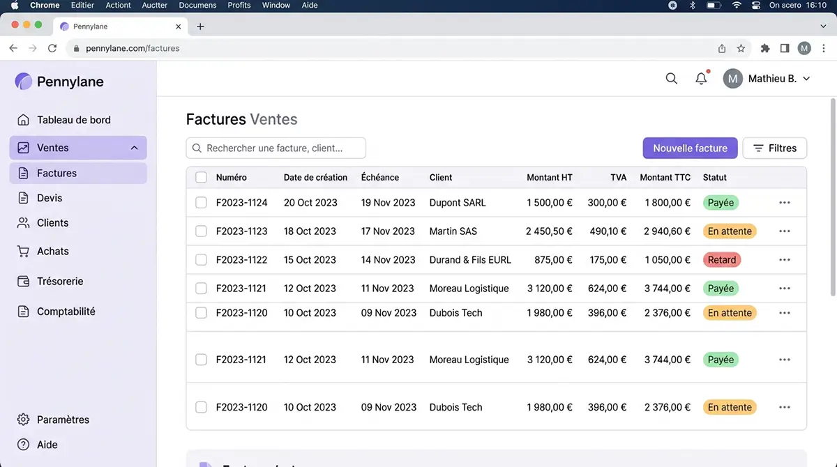Click the En attente badge for Martin SAS
The height and width of the screenshot is (467, 837).
click(730, 231)
